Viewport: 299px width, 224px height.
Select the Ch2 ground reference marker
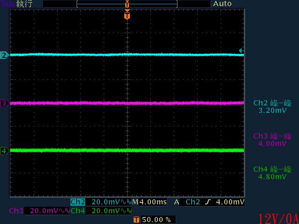[5, 56]
